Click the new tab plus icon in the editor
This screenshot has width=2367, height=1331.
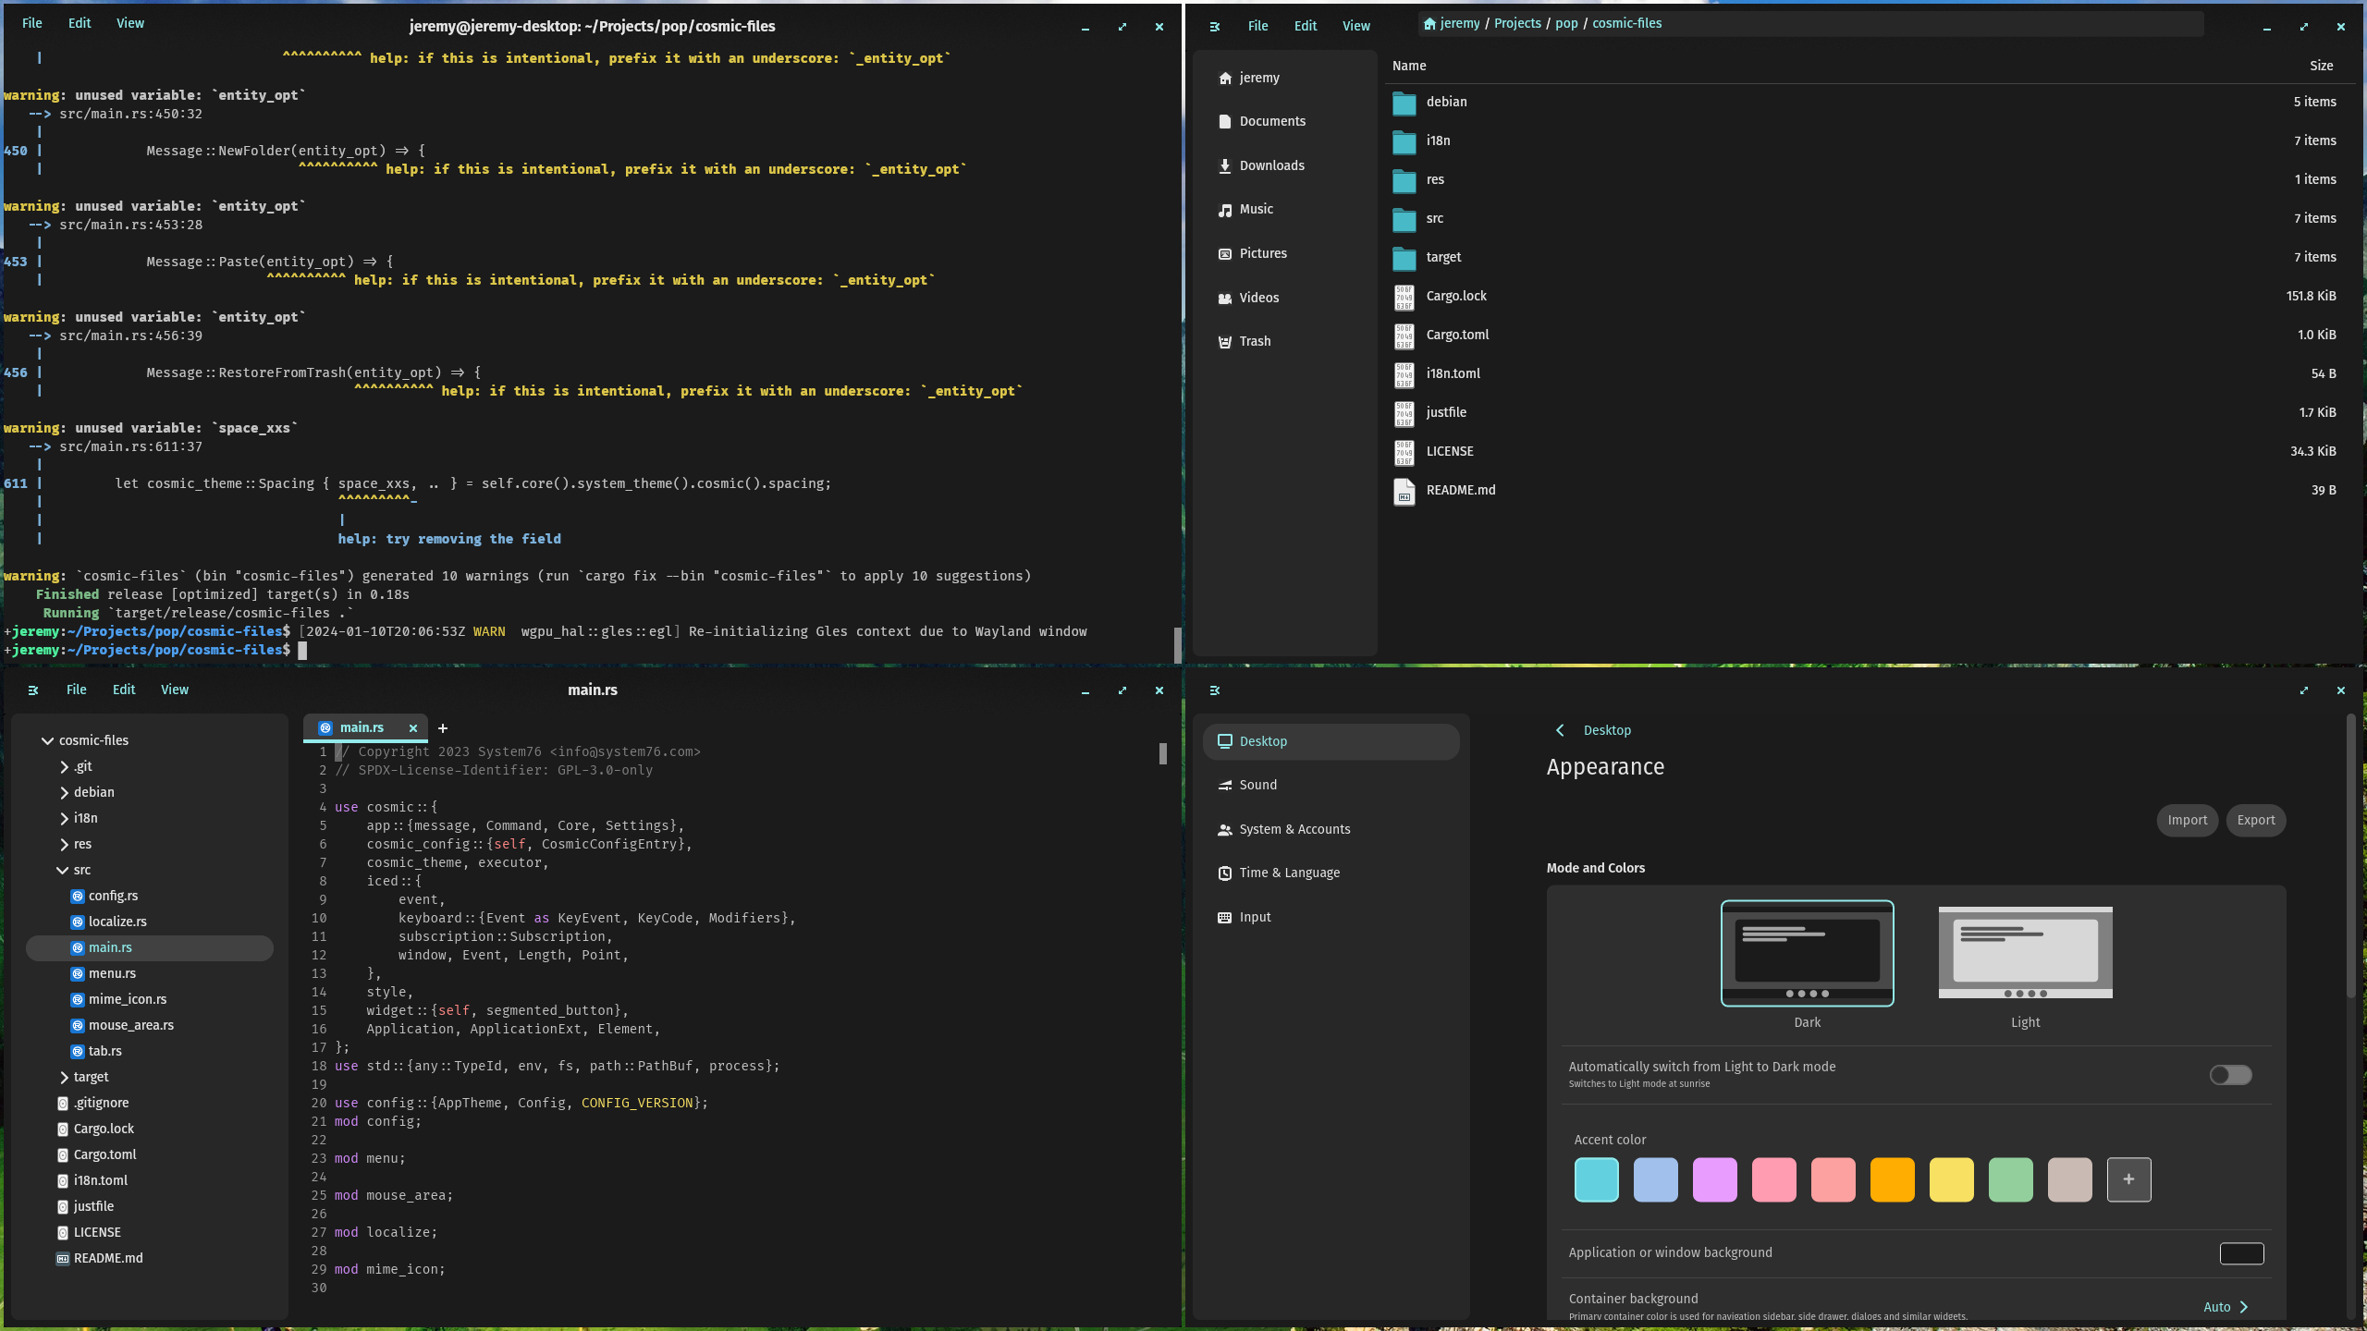(443, 728)
